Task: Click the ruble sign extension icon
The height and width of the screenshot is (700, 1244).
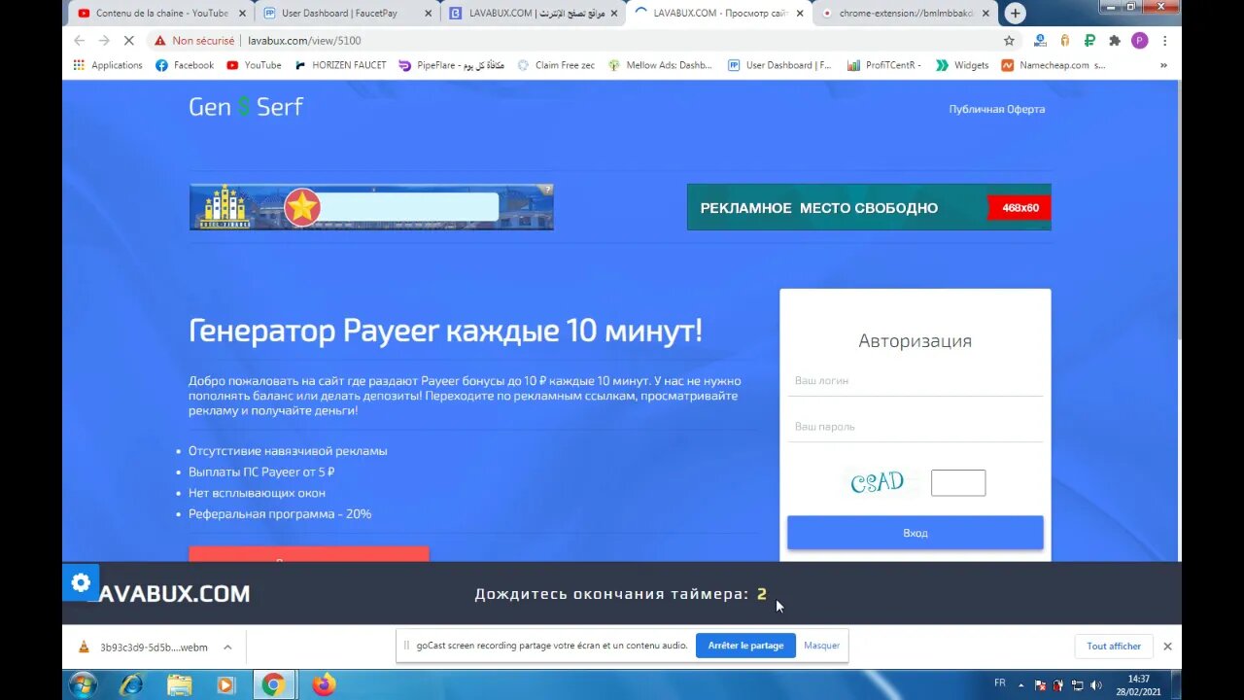Action: [x=1090, y=41]
